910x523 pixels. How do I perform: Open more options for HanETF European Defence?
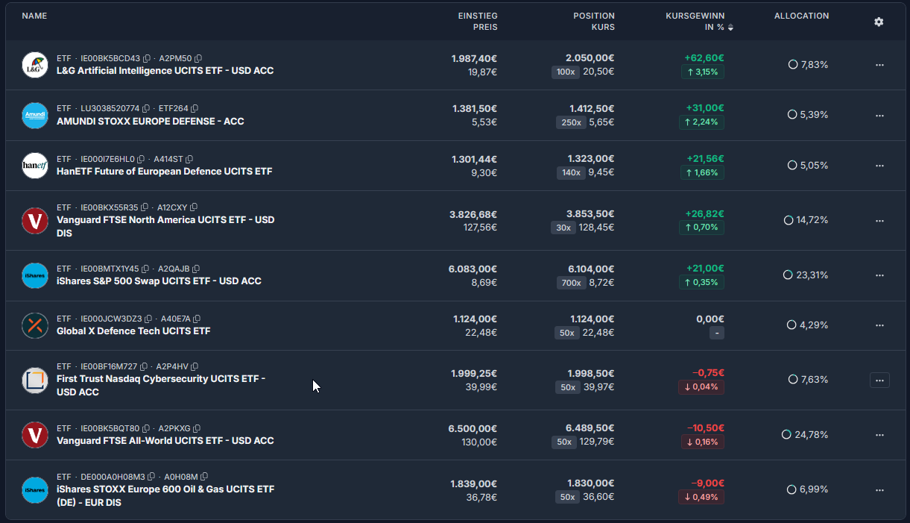coord(879,165)
